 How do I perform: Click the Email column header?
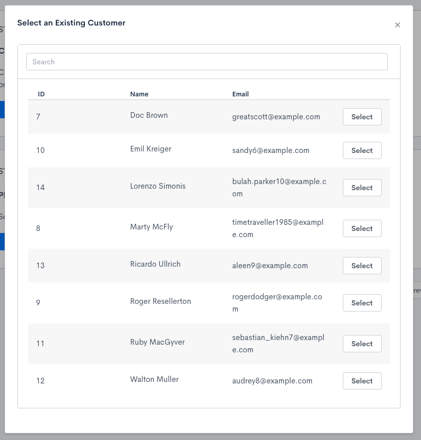click(x=241, y=94)
